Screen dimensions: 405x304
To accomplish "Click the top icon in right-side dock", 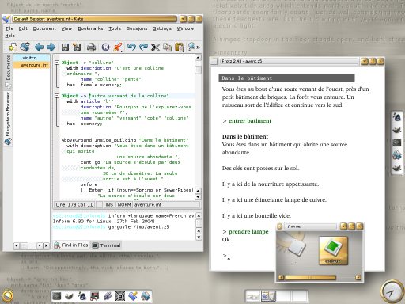I will (x=396, y=116).
